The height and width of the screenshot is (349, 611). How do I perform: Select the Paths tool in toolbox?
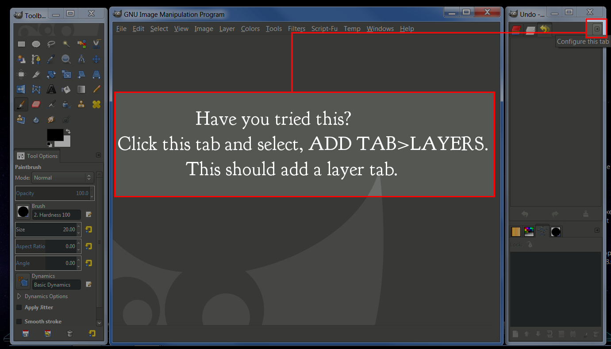pos(36,59)
